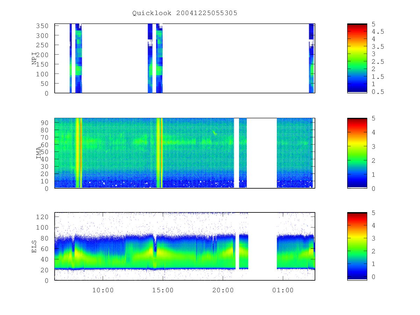
Task: Click the 0.5 label on NPI color scale
Action: click(378, 92)
